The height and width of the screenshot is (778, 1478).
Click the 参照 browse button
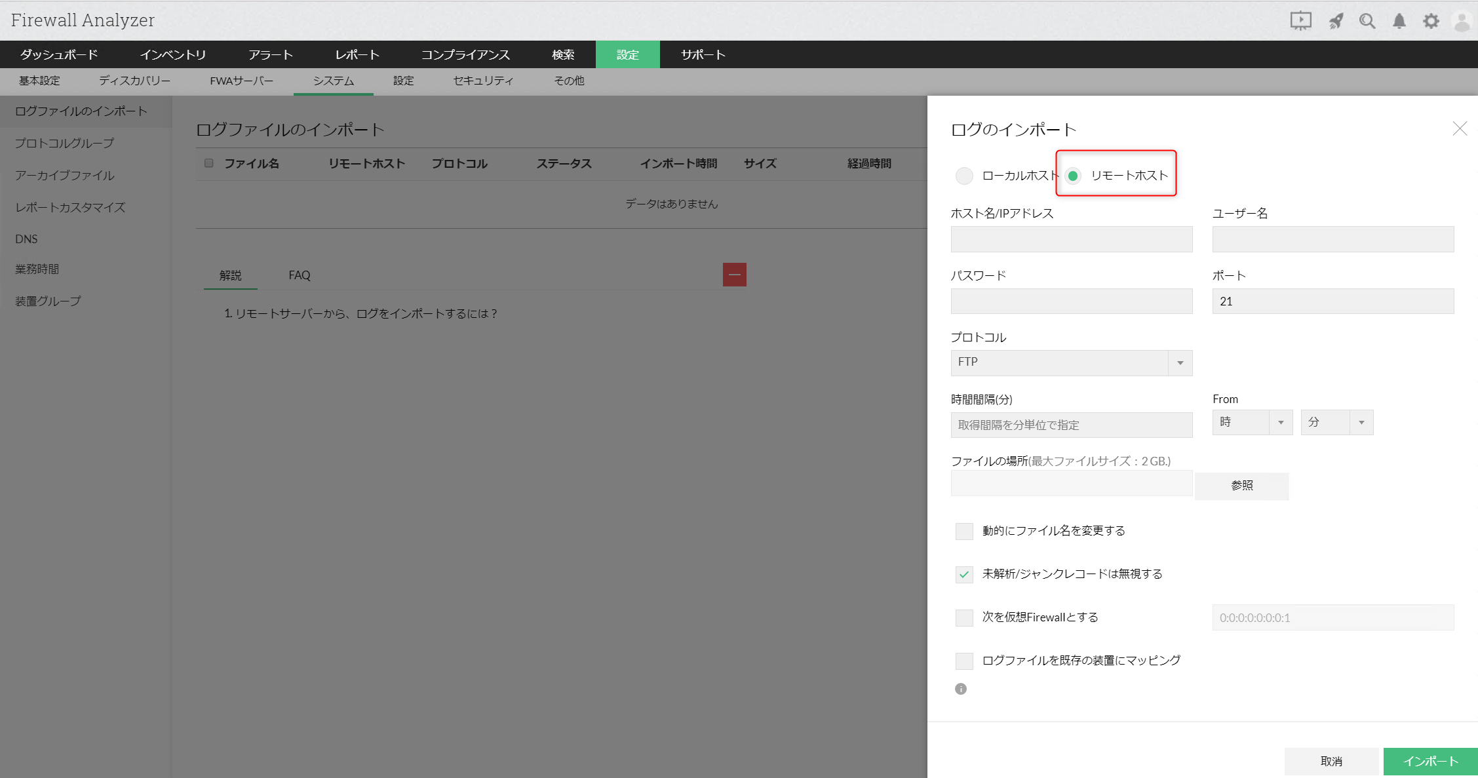(x=1241, y=486)
